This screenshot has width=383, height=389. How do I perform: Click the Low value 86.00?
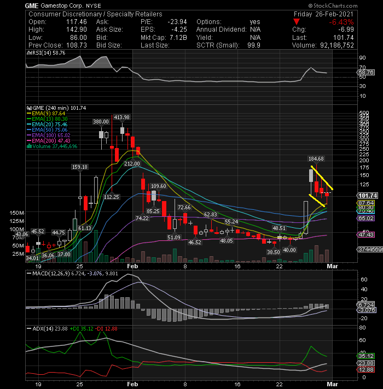click(x=78, y=38)
